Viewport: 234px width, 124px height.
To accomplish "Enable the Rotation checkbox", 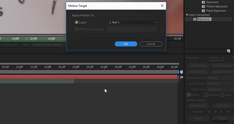I will [206, 95].
